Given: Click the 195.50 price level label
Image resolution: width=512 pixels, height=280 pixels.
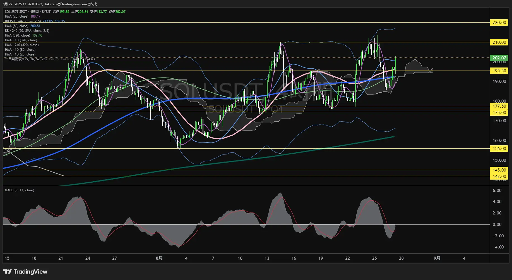Looking at the screenshot, I should click(x=499, y=71).
